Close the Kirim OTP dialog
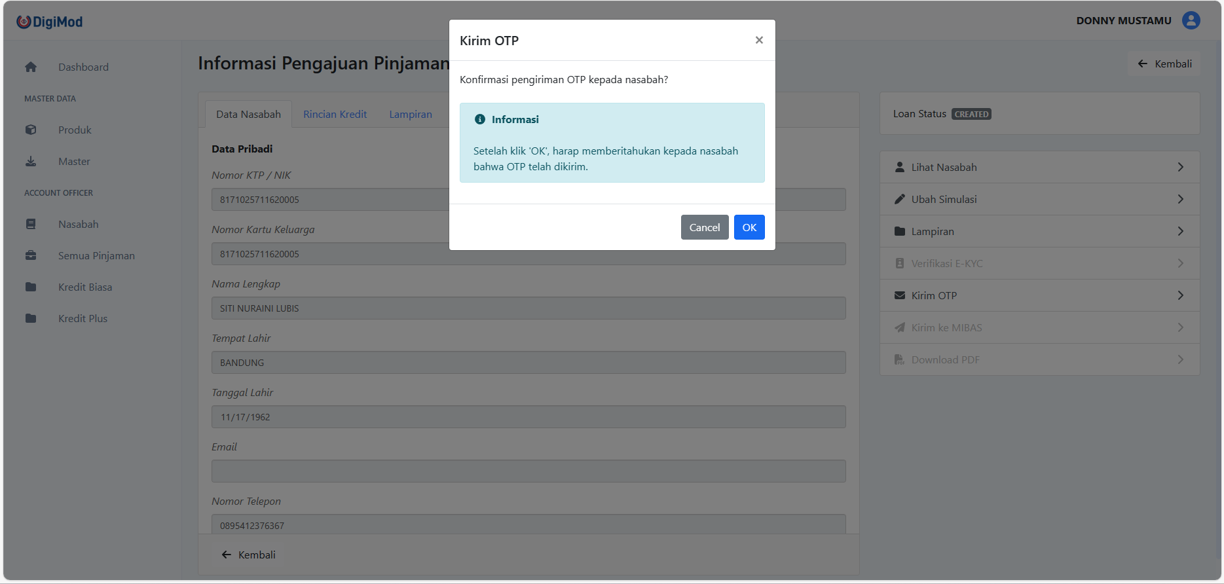This screenshot has height=584, width=1224. click(x=759, y=40)
